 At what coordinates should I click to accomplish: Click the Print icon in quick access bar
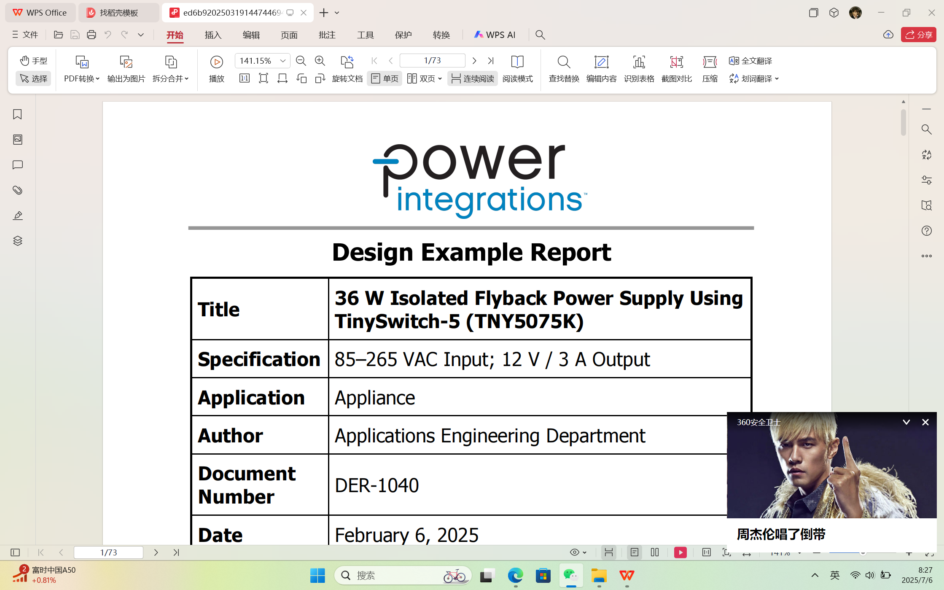point(91,35)
